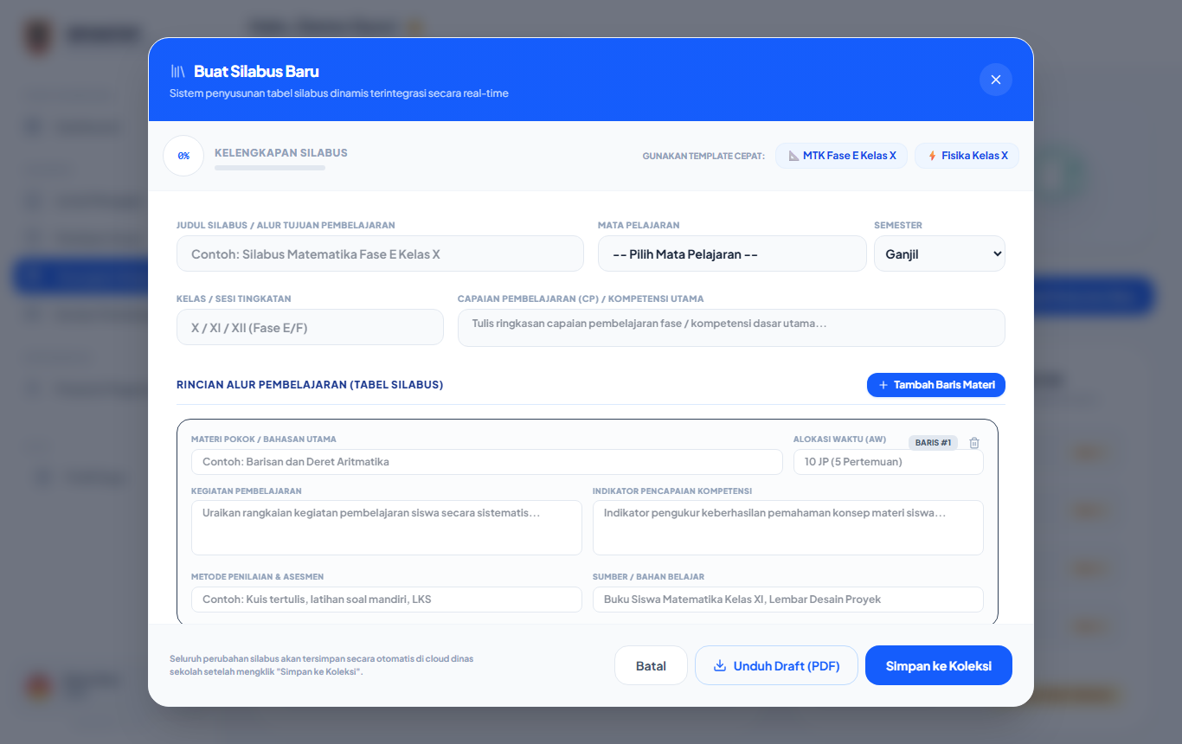Click the auto-save notice text in footer
The height and width of the screenshot is (744, 1182).
point(322,665)
